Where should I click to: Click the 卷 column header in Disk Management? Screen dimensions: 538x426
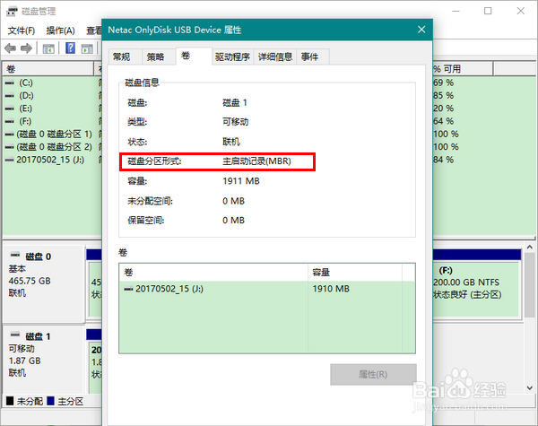[x=48, y=69]
